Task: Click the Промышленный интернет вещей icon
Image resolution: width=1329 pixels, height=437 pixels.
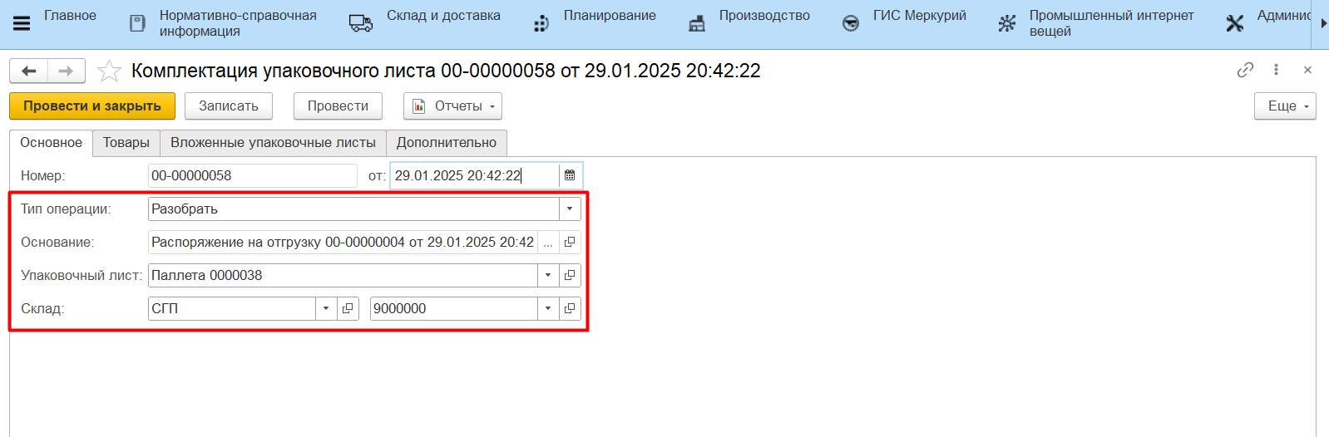Action: (1007, 23)
